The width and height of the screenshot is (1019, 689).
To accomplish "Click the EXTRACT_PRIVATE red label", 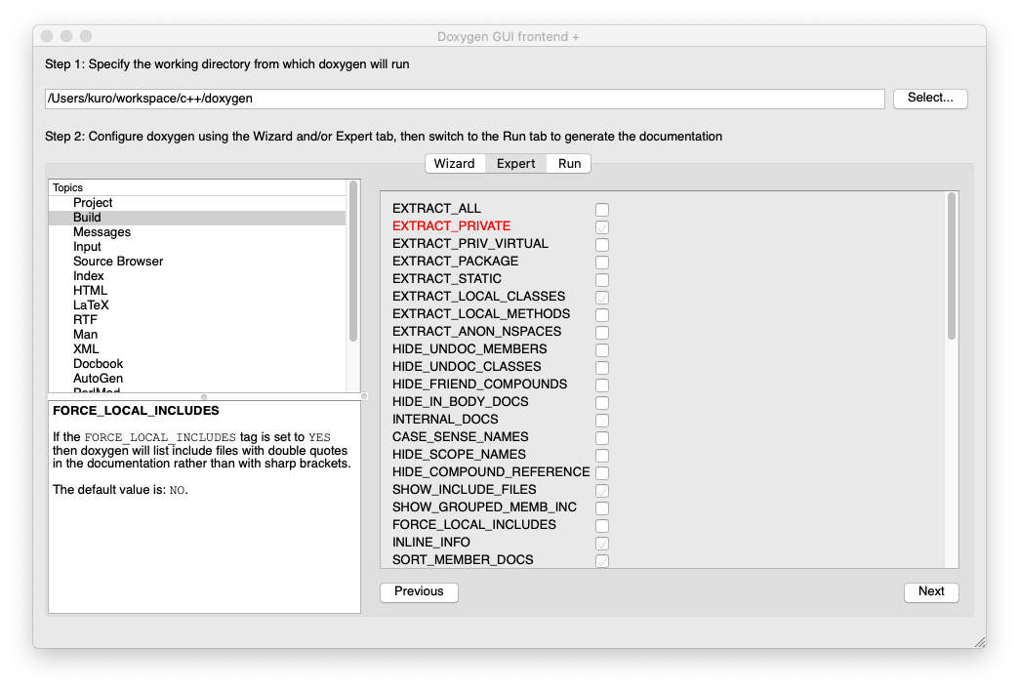I will [x=451, y=226].
